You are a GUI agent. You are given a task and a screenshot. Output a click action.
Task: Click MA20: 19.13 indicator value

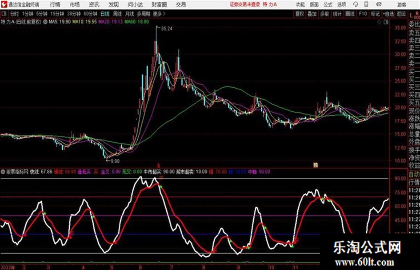tap(110, 22)
